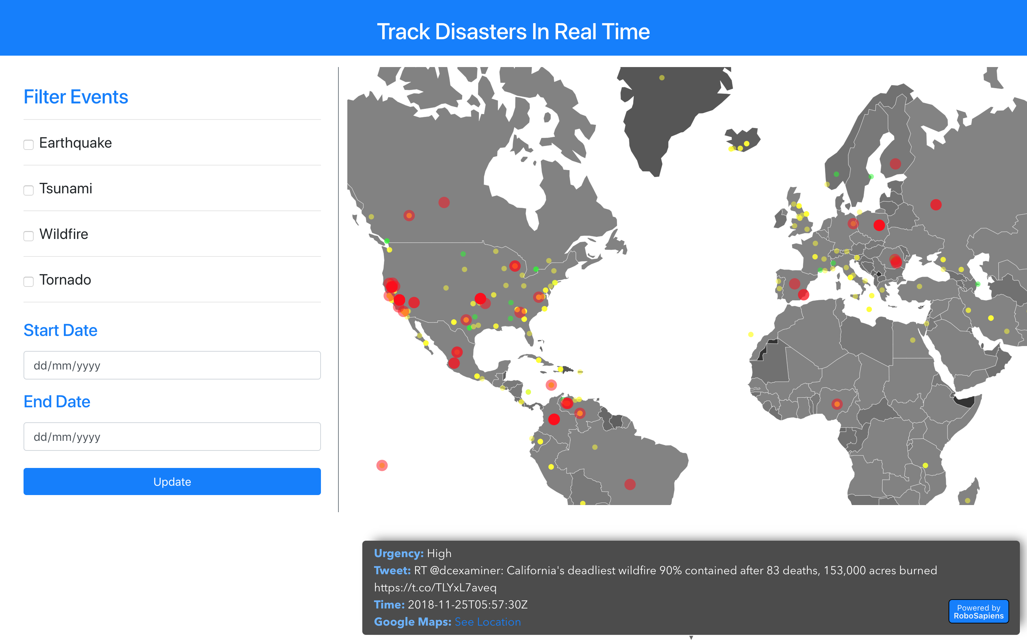The image size is (1027, 642).
Task: Select the red marker in Brazil
Action: [x=630, y=484]
